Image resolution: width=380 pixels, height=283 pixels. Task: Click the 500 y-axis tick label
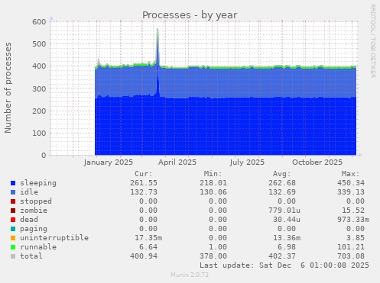39,44
